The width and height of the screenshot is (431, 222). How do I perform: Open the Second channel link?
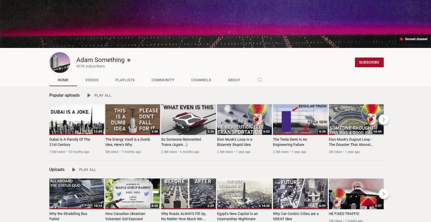(x=416, y=39)
